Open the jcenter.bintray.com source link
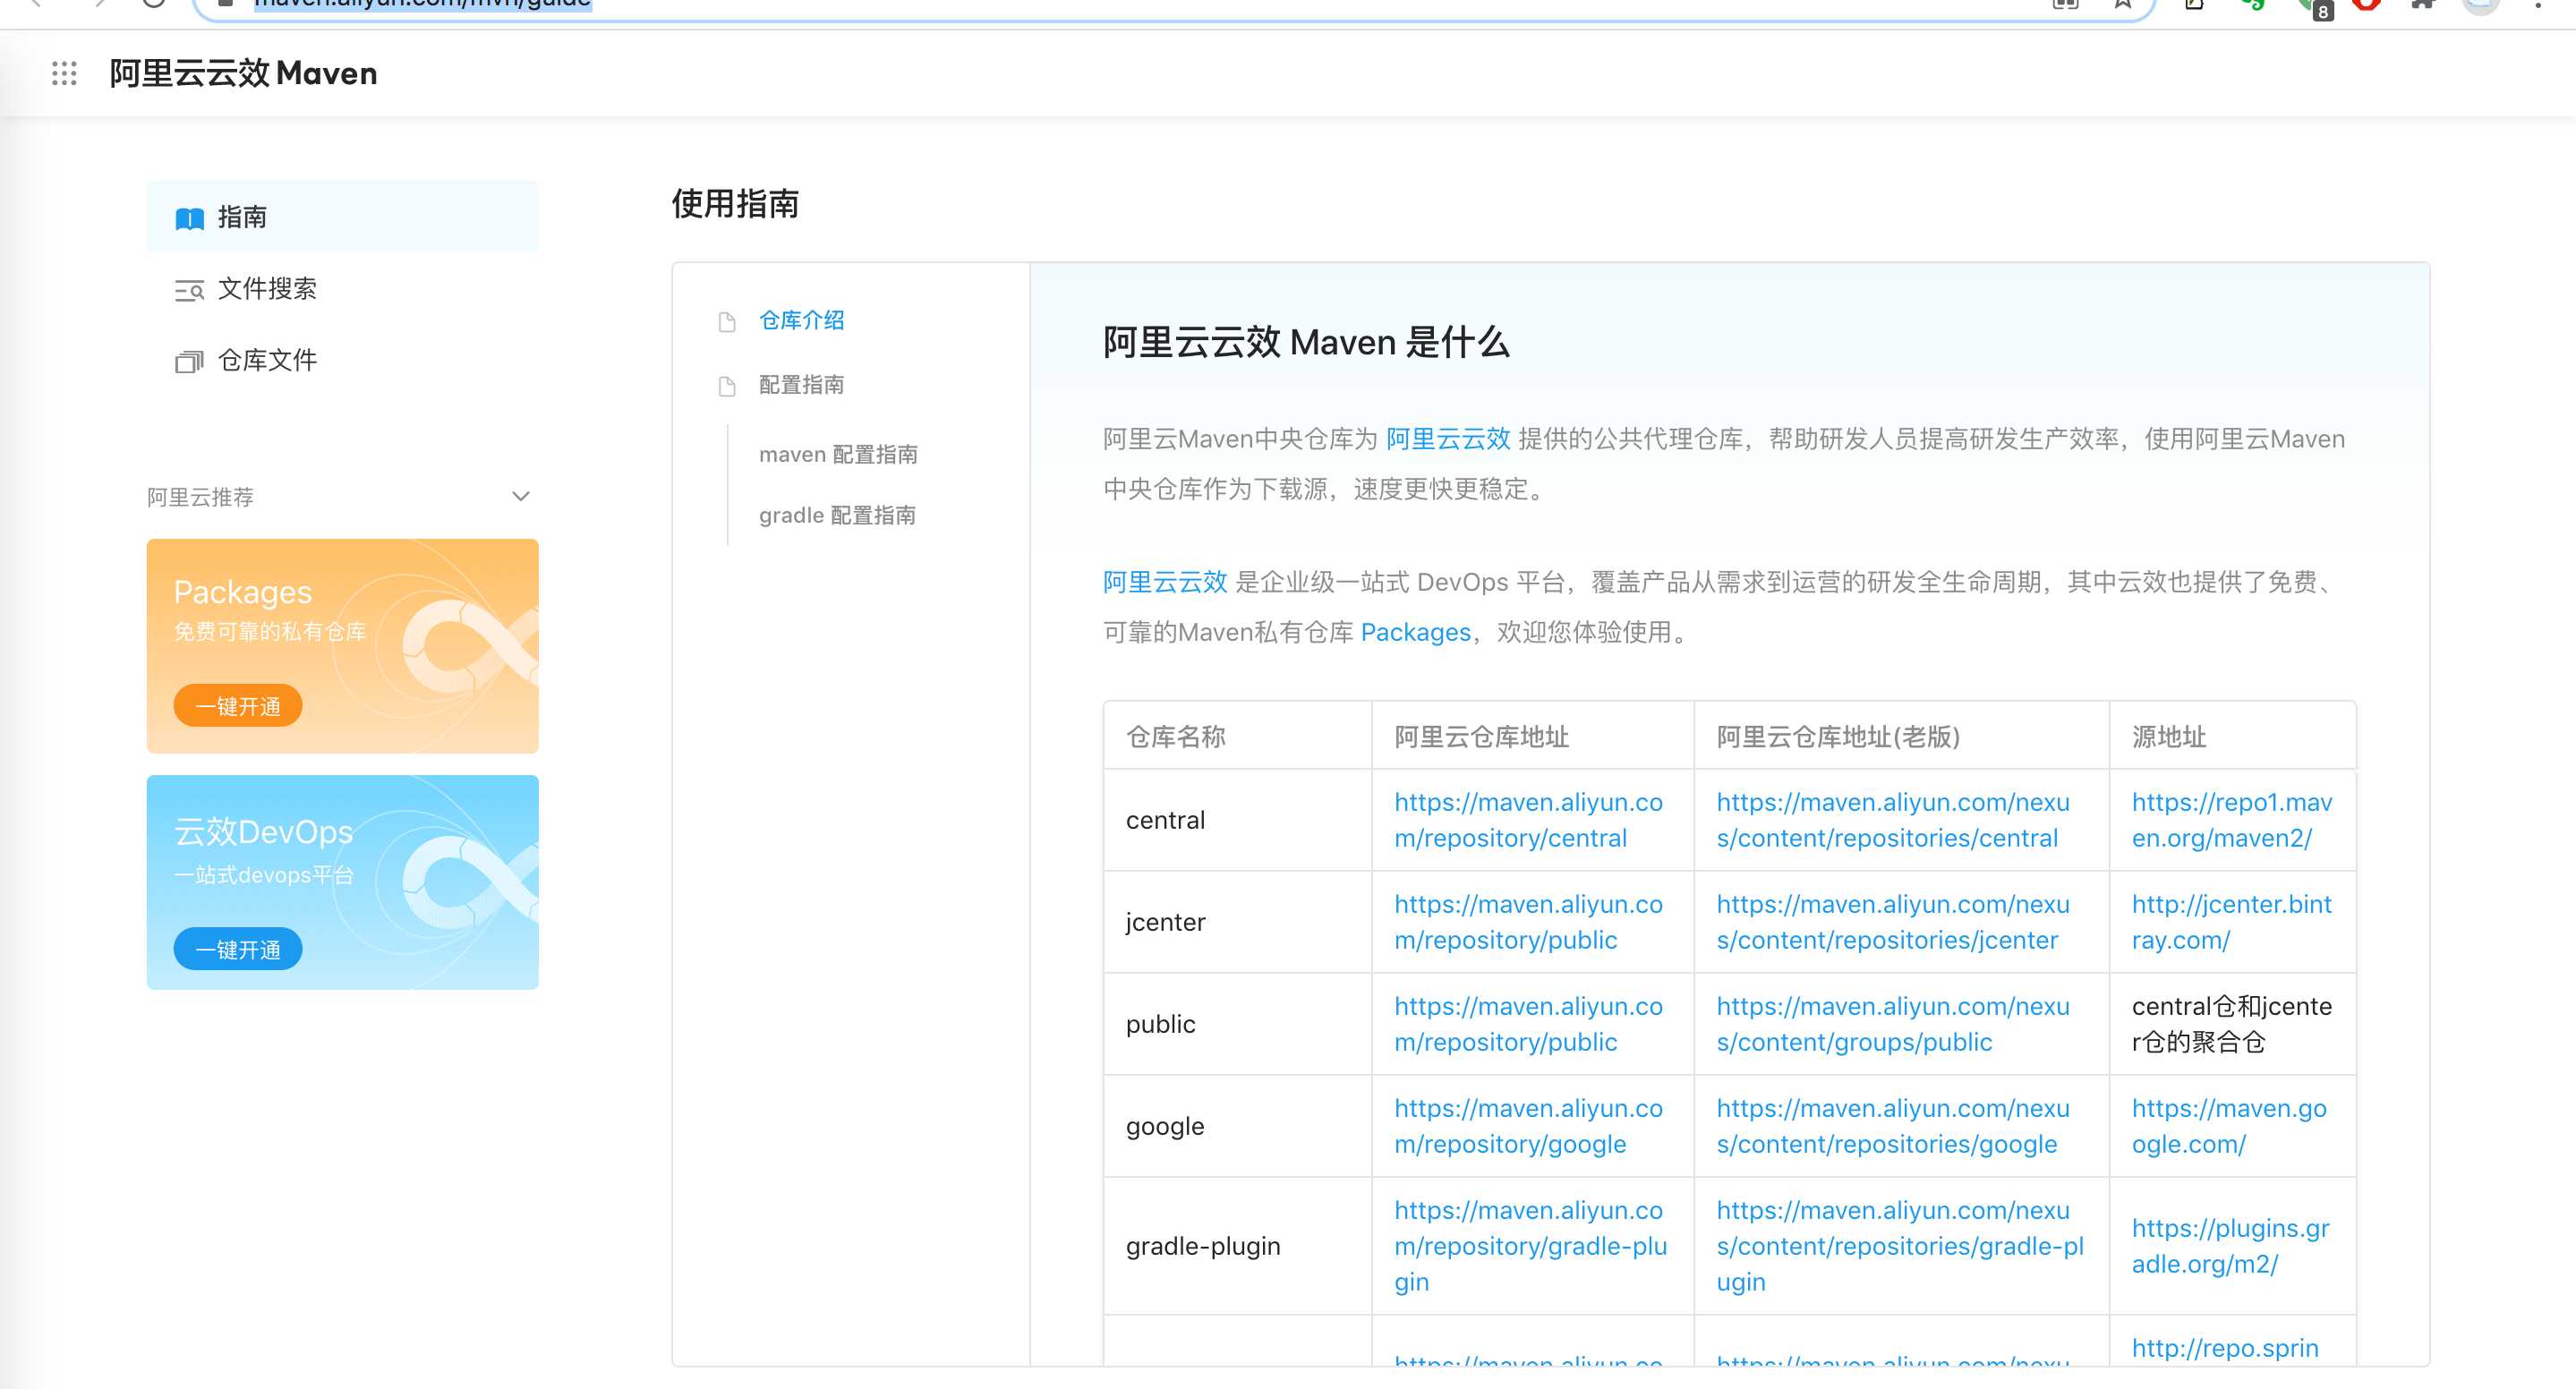 [x=2232, y=922]
